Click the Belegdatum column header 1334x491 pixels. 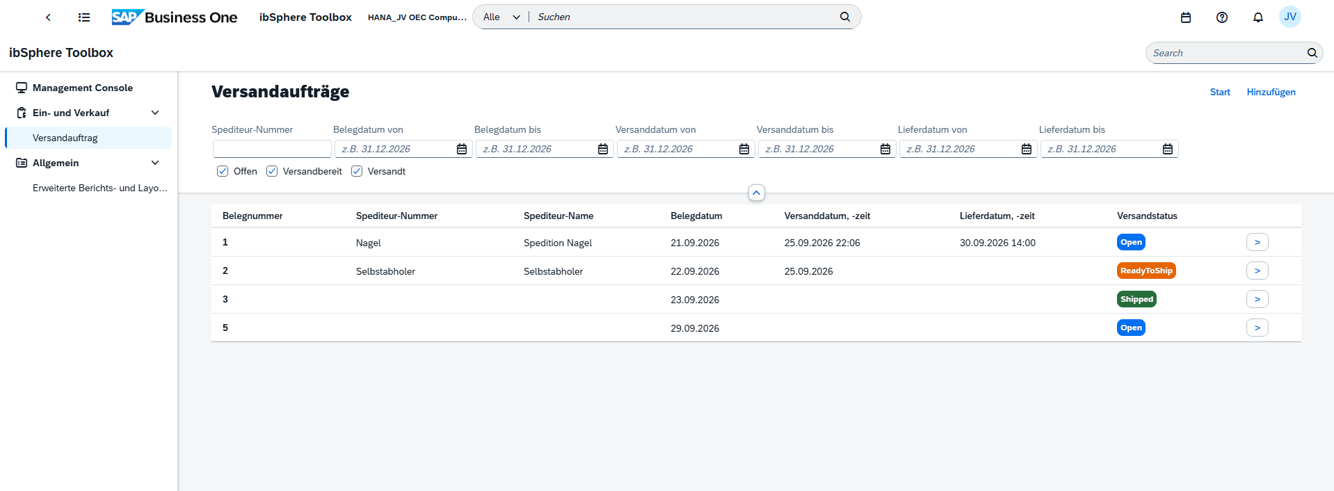696,216
